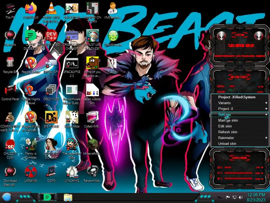Click the OOPS DID I DO THAT portrait icon

click(x=51, y=145)
